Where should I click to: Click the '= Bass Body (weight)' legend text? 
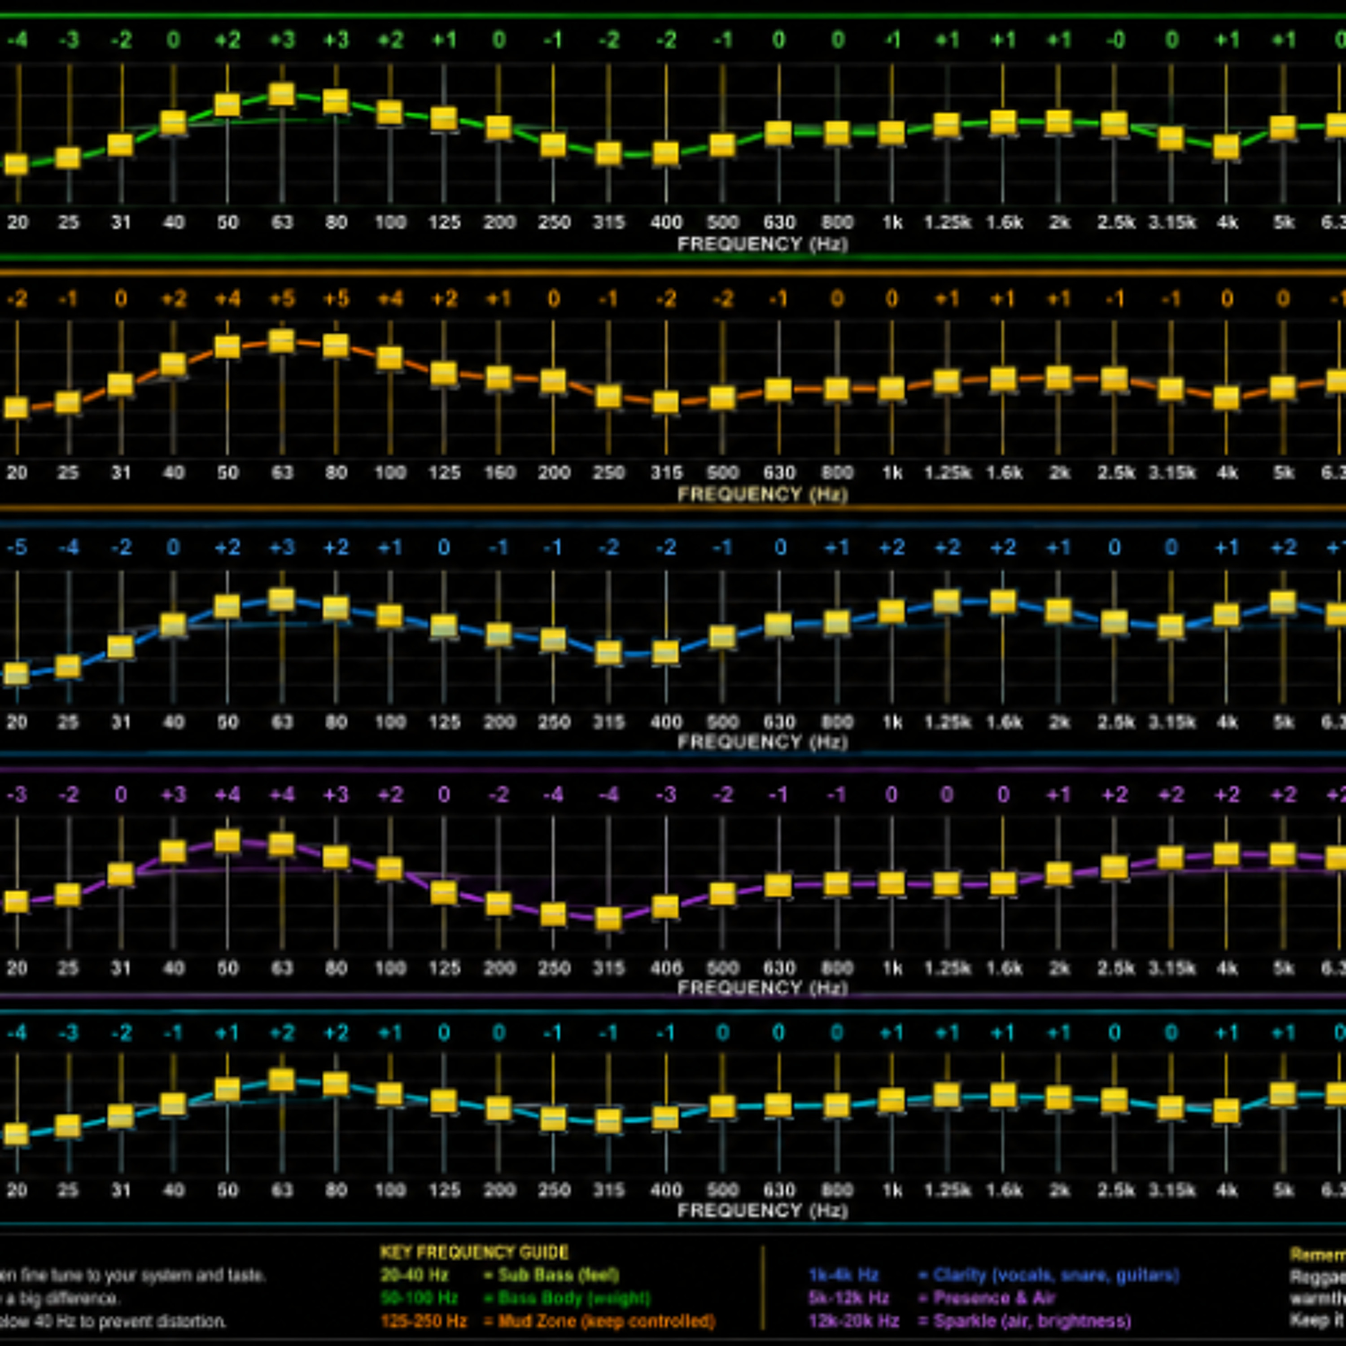pos(566,1298)
